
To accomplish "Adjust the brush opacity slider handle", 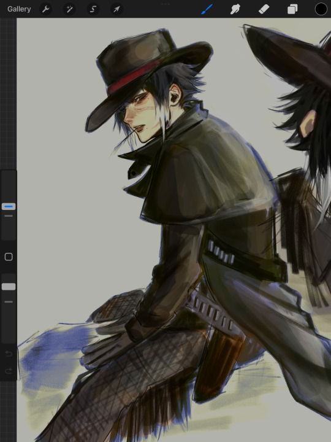I will point(9,287).
